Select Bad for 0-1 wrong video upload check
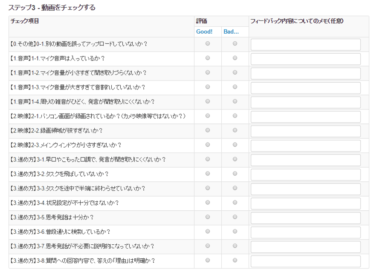This screenshot has width=377, height=275. [235, 44]
